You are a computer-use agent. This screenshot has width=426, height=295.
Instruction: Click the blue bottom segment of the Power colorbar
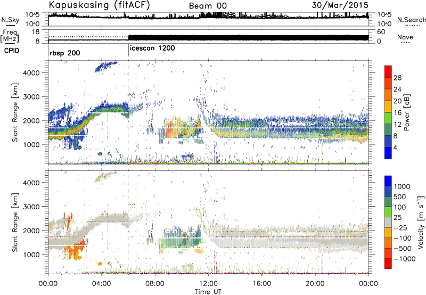pos(388,153)
